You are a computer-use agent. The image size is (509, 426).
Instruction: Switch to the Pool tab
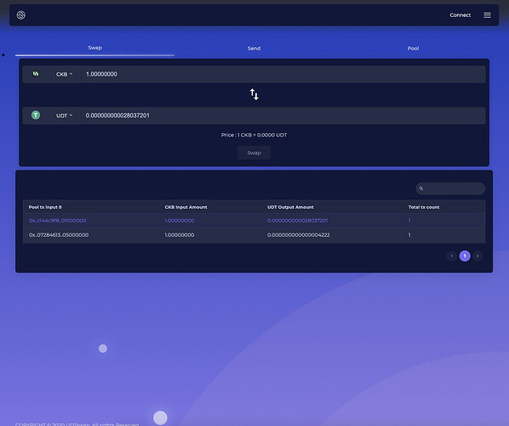click(413, 49)
